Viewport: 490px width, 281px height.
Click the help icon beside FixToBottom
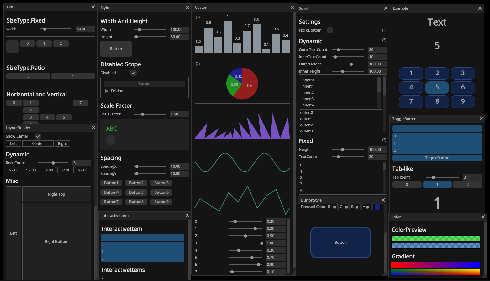coord(384,30)
